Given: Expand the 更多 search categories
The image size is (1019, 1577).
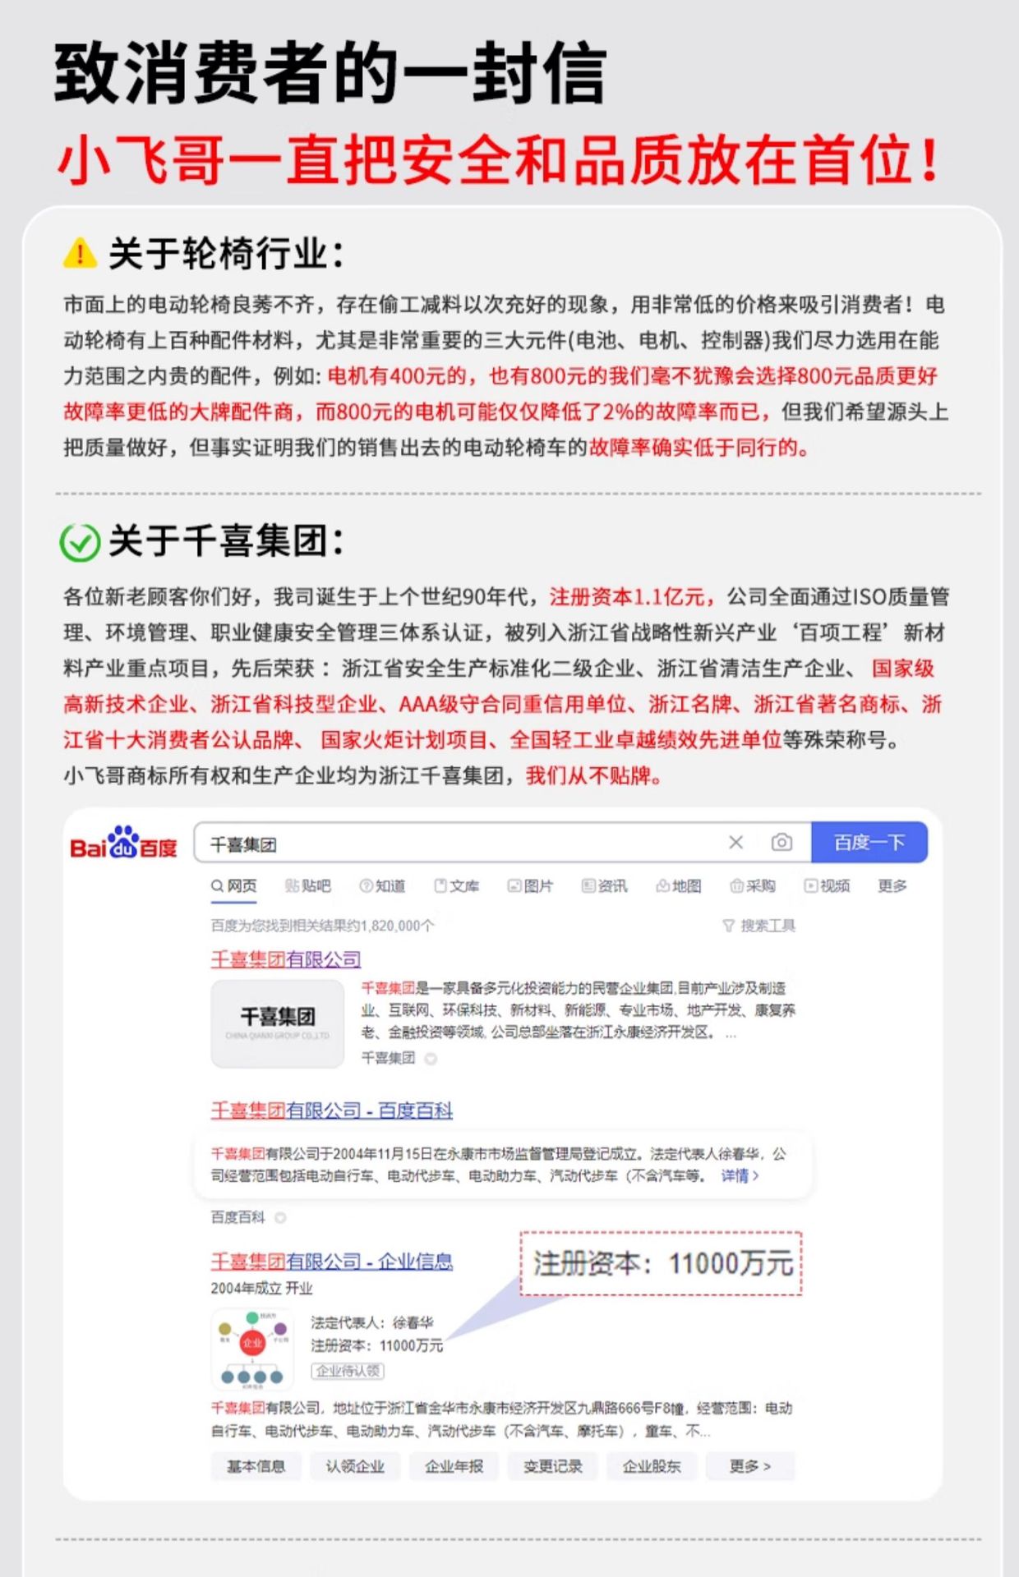Looking at the screenshot, I should [x=892, y=885].
